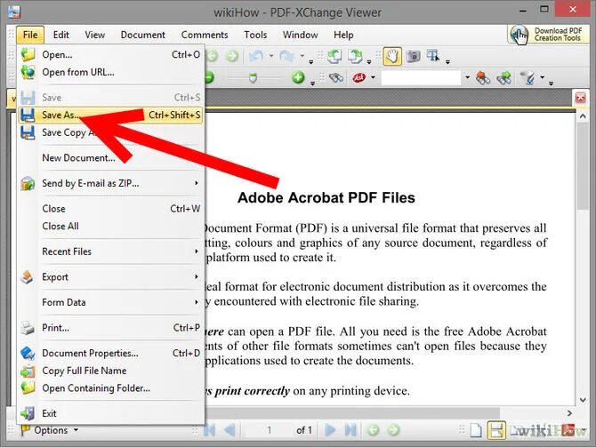
Task: Open the Undo dropdown arrow
Action: pyautogui.click(x=271, y=56)
